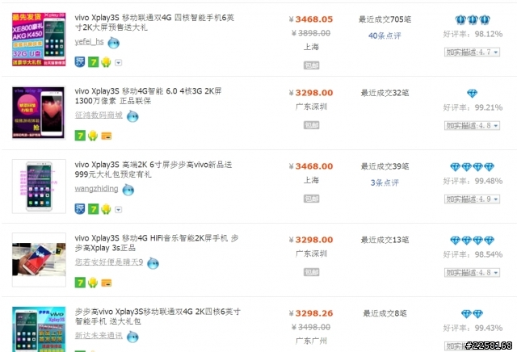Click the blue 授 authorized badge in first listing
The height and width of the screenshot is (352, 517).
tap(80, 61)
